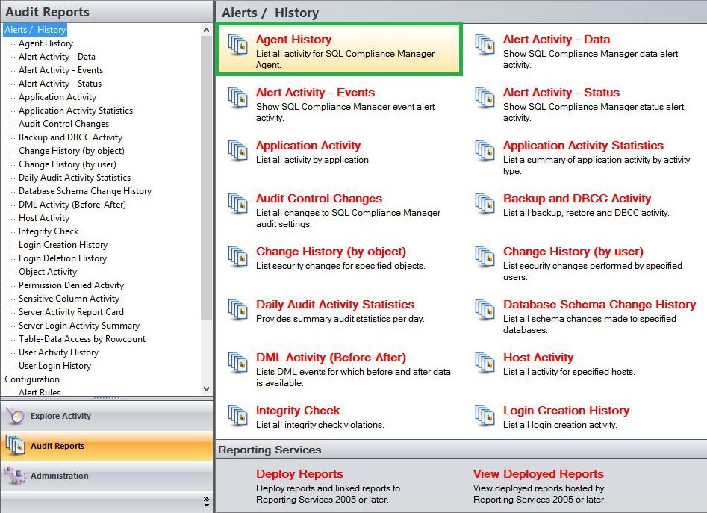Click the Daily Audit Activity Statistics report icon
This screenshot has height=513, width=707.
tap(237, 310)
